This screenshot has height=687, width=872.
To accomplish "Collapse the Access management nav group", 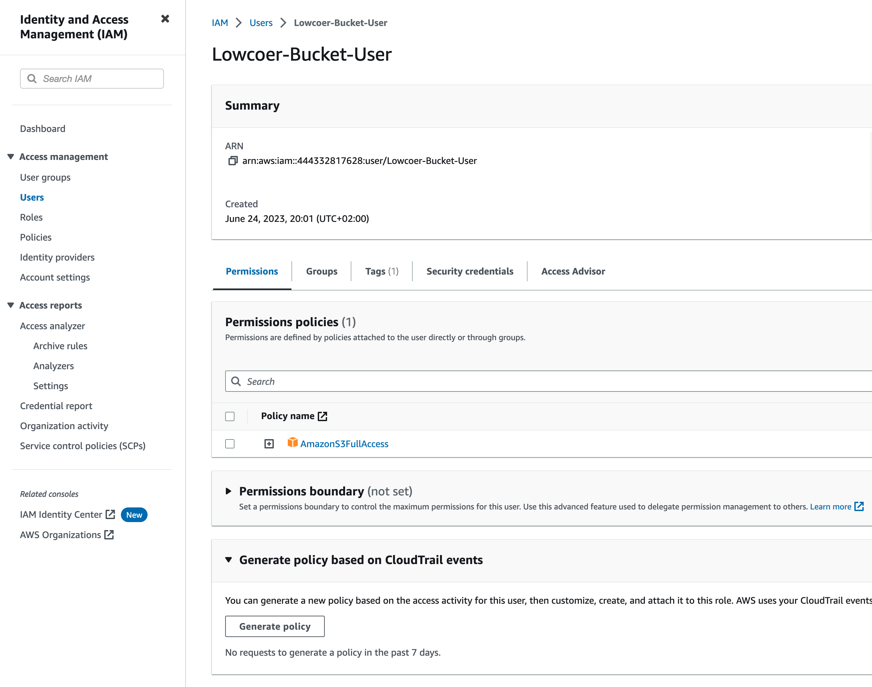I will [x=11, y=157].
